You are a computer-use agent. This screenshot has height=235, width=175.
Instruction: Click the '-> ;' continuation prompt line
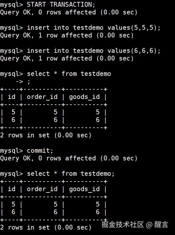point(23,82)
